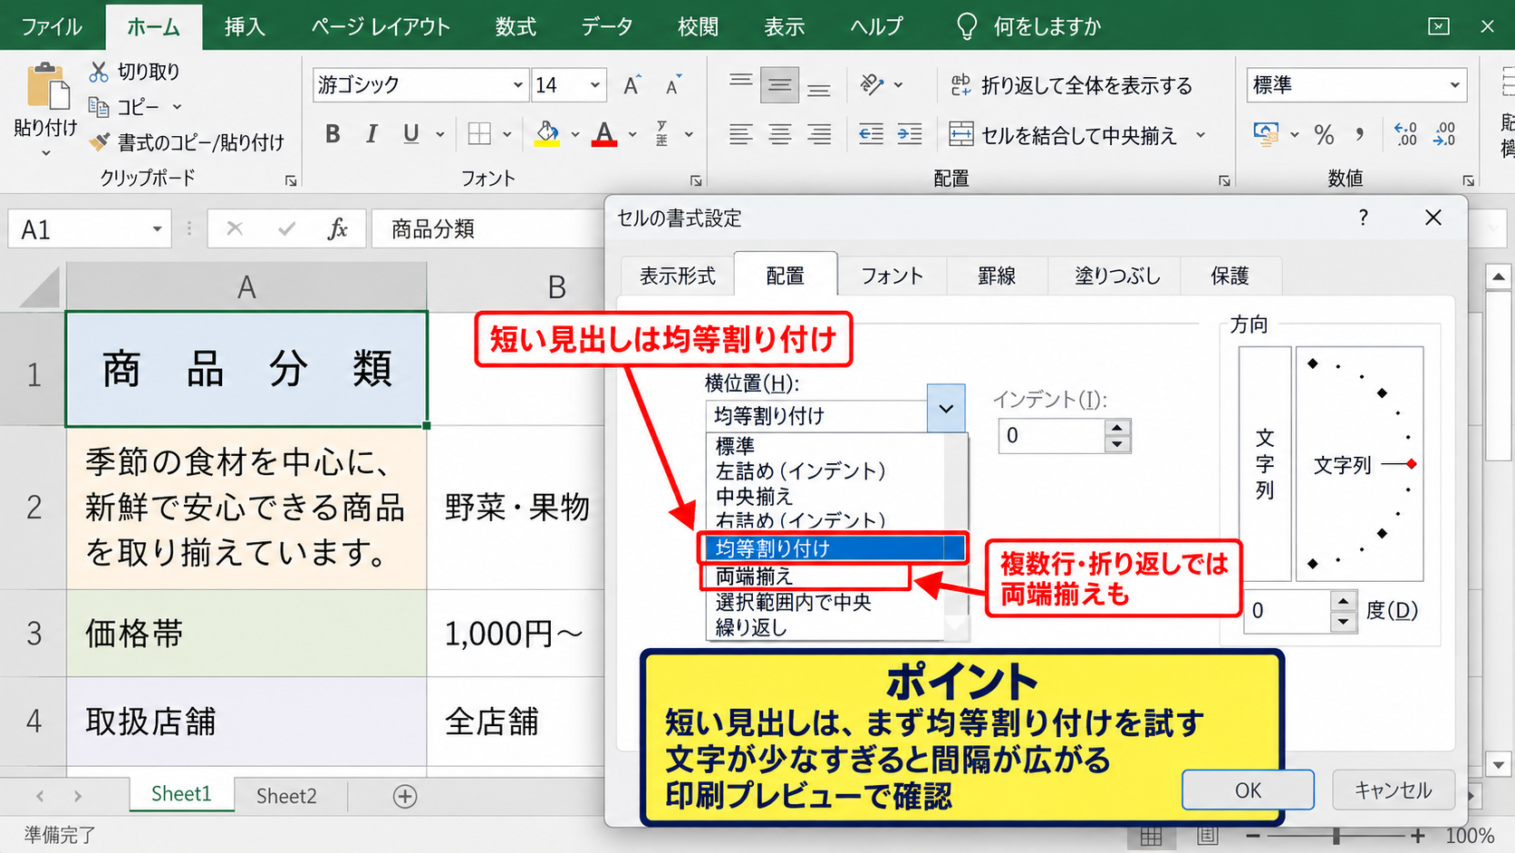Click the 度 degree input field

pos(1287,611)
